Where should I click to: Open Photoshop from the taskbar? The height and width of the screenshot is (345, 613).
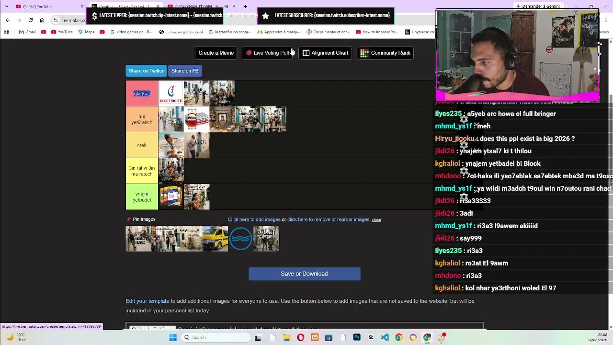tap(357, 337)
